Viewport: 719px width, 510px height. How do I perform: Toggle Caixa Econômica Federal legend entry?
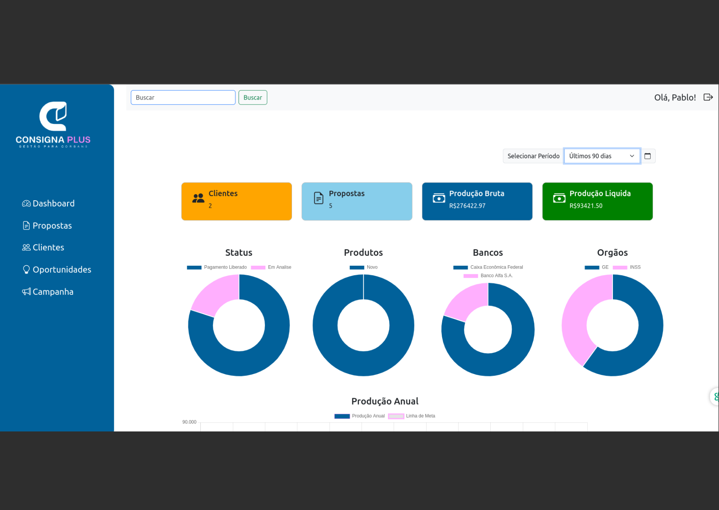pos(488,267)
